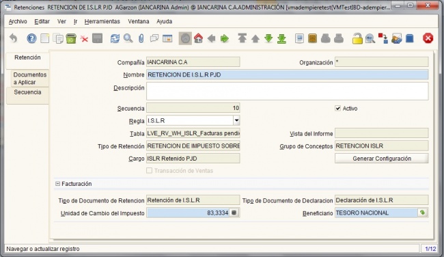Open the Herramientas menu
The width and height of the screenshot is (444, 257).
tap(102, 22)
